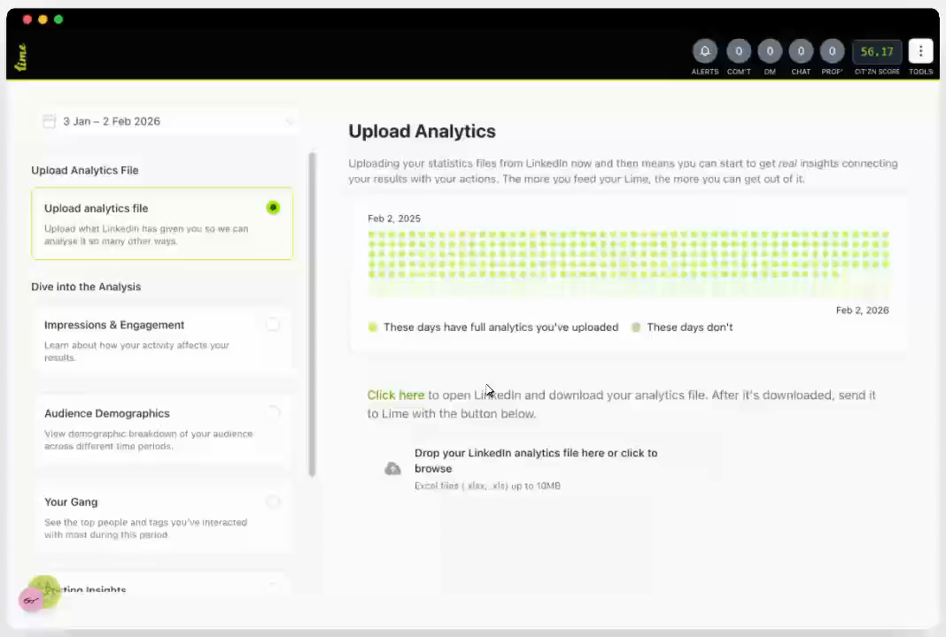Open the COM'T counter badge
Screen dimensions: 946x637
pos(739,51)
